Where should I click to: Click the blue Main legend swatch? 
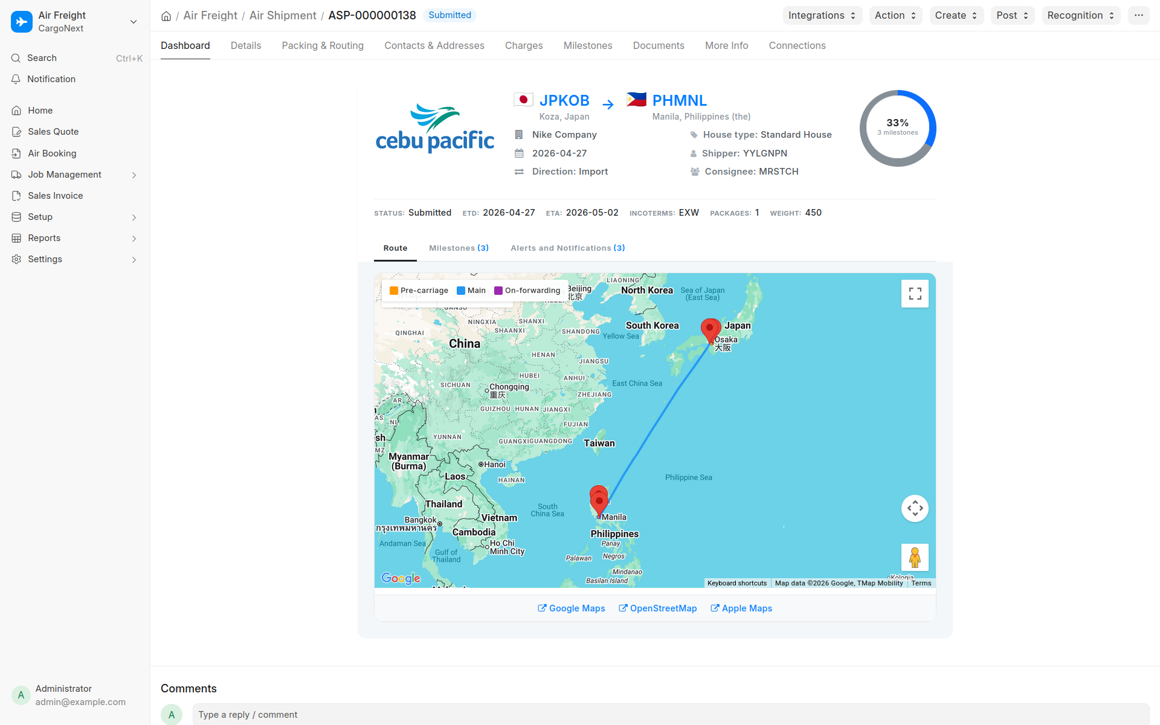(x=461, y=291)
